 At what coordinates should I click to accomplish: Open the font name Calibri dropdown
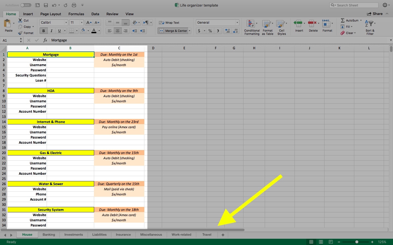pyautogui.click(x=66, y=23)
